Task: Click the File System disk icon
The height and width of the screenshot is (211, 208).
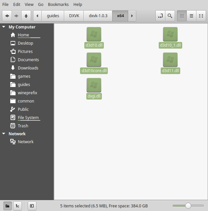Action: click(13, 117)
